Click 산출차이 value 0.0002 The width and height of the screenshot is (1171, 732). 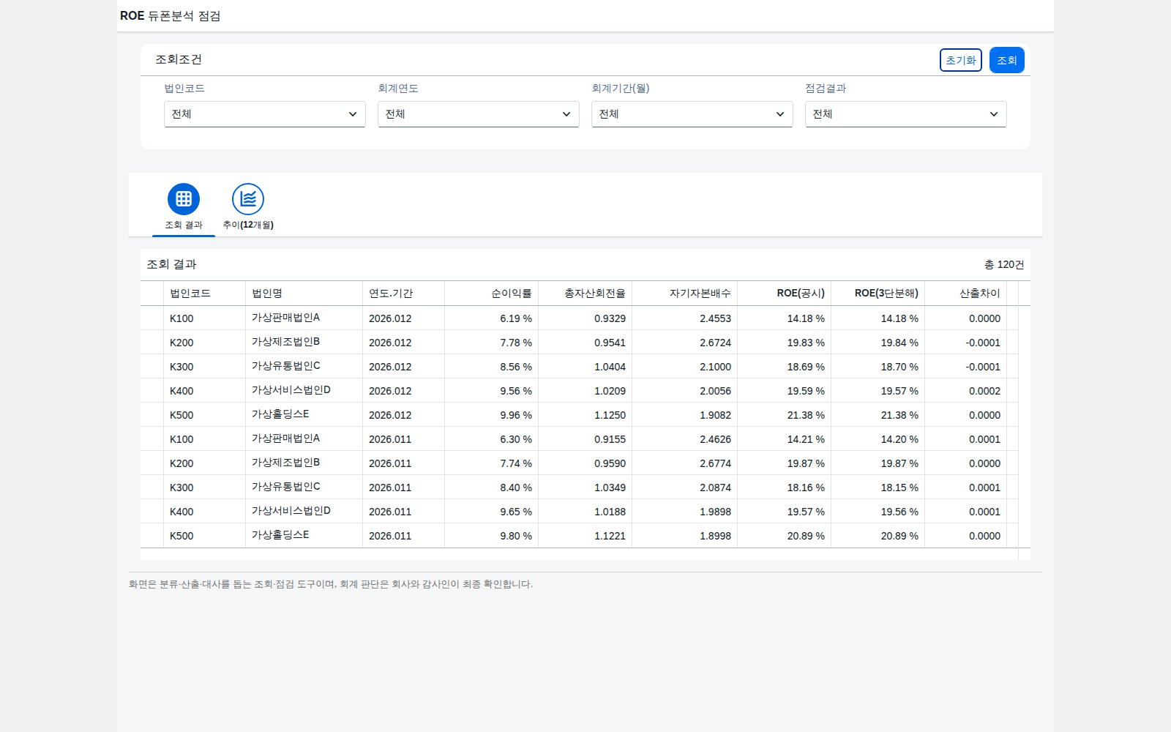coord(984,391)
